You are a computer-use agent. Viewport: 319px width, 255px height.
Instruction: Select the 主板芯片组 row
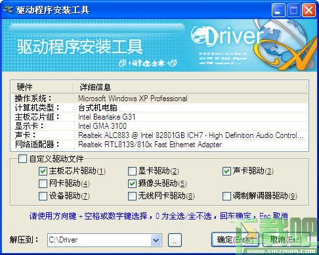[159, 117]
